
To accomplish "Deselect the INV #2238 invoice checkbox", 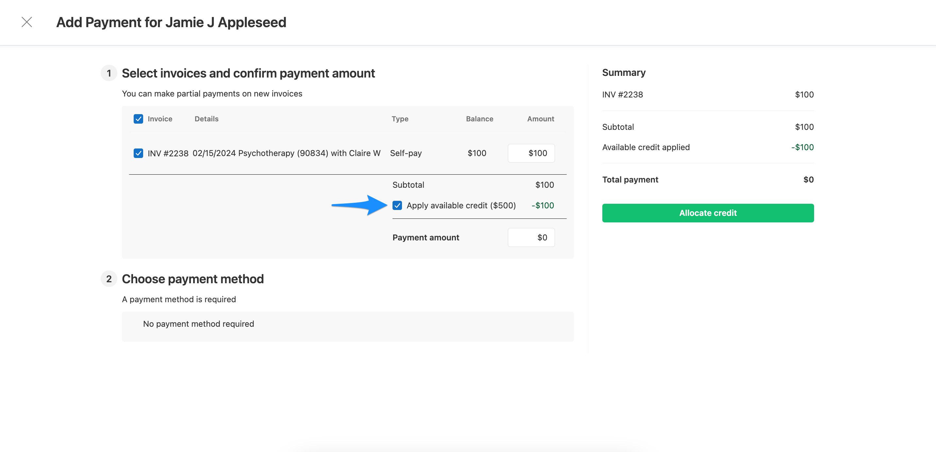I will point(138,153).
